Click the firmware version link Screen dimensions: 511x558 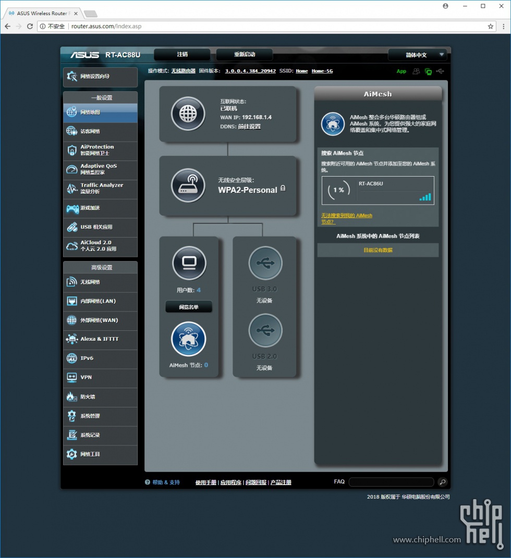[250, 71]
